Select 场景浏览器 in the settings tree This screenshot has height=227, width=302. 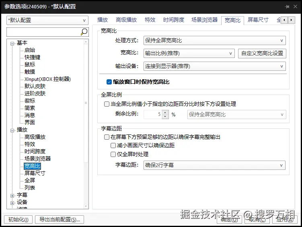tap(37, 159)
